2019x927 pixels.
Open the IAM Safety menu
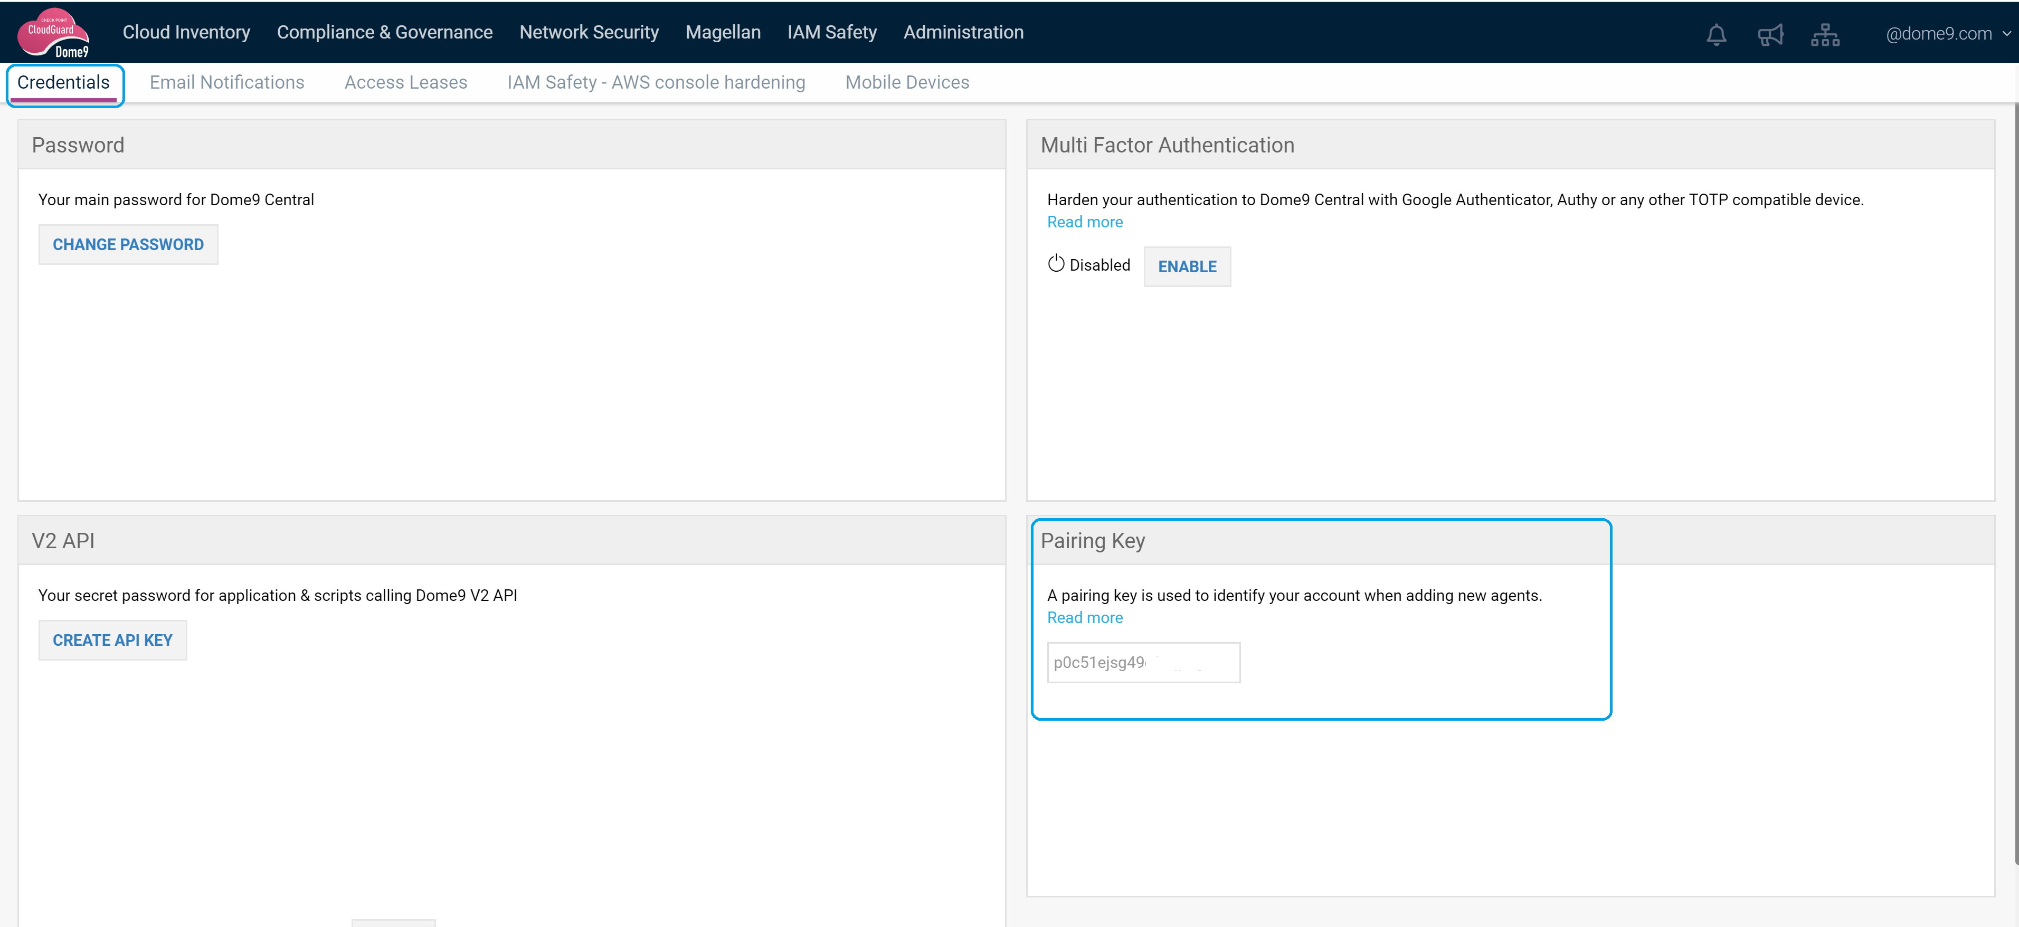[831, 32]
